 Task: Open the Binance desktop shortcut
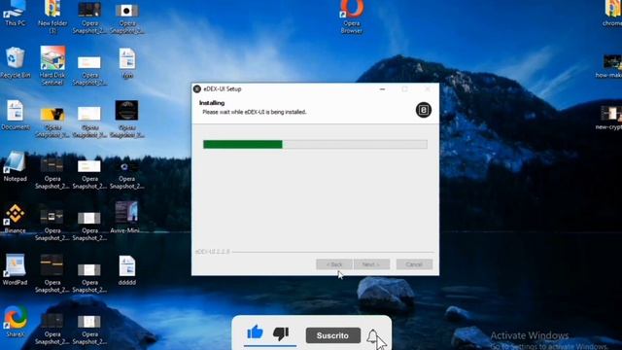pos(16,219)
